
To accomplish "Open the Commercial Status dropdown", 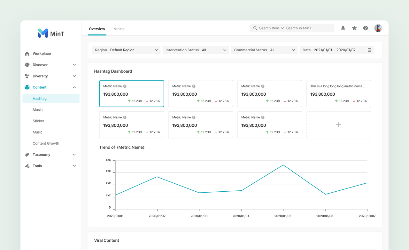I will tap(264, 50).
